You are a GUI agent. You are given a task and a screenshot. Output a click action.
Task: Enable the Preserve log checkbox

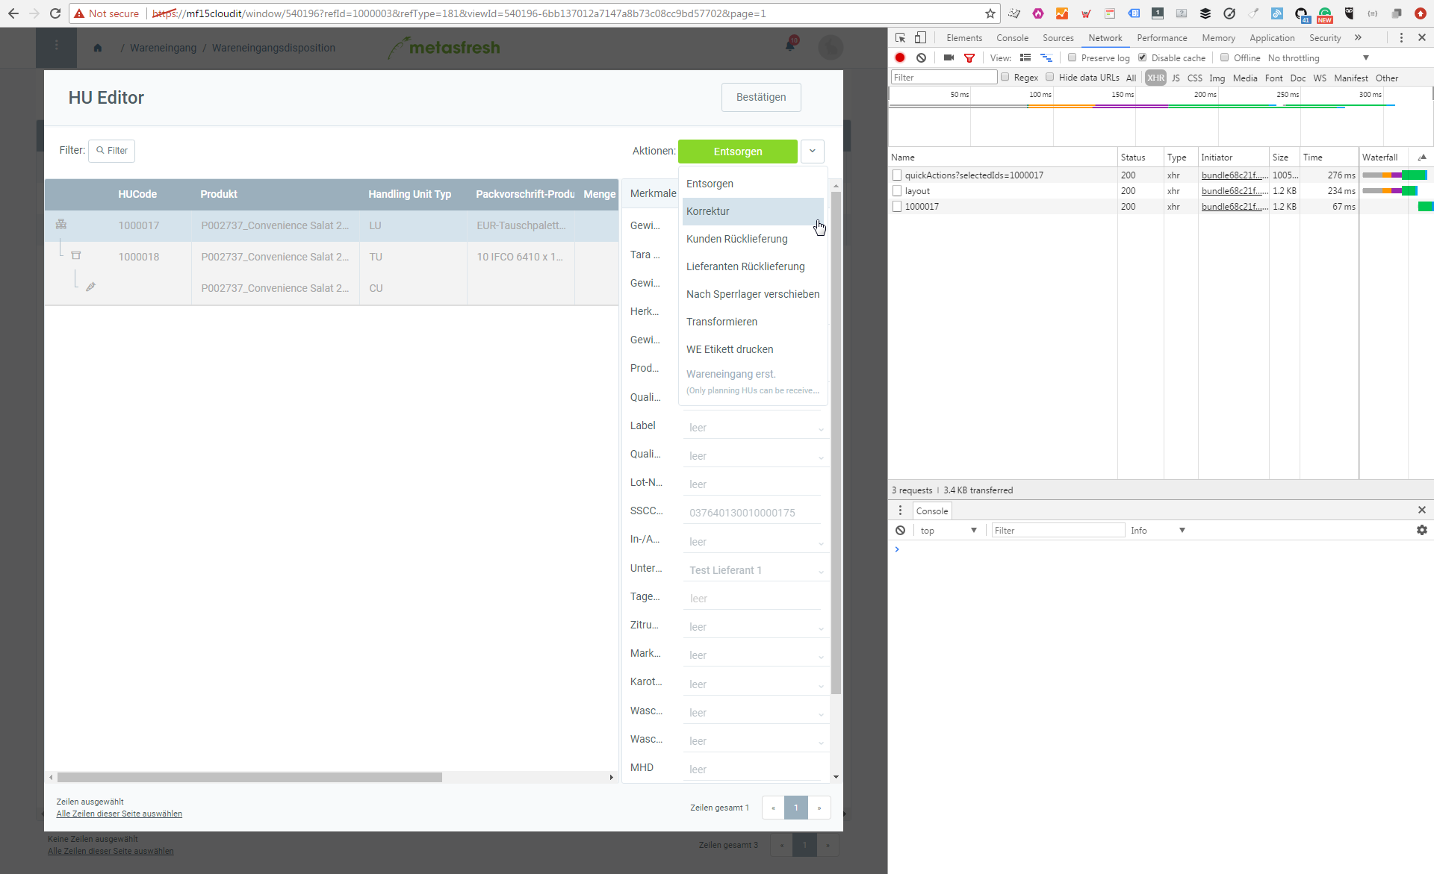1073,57
